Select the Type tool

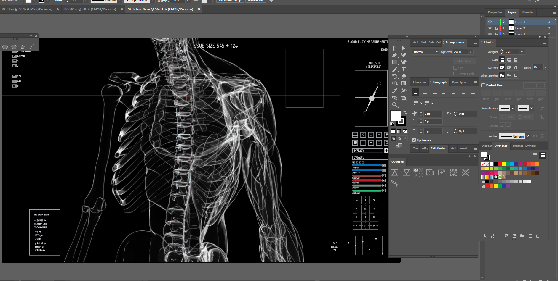click(x=404, y=69)
